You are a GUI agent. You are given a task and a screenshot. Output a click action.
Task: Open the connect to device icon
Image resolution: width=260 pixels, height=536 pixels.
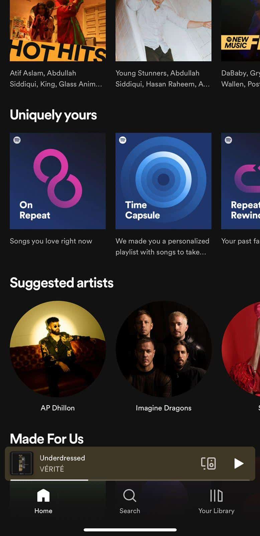(208, 463)
